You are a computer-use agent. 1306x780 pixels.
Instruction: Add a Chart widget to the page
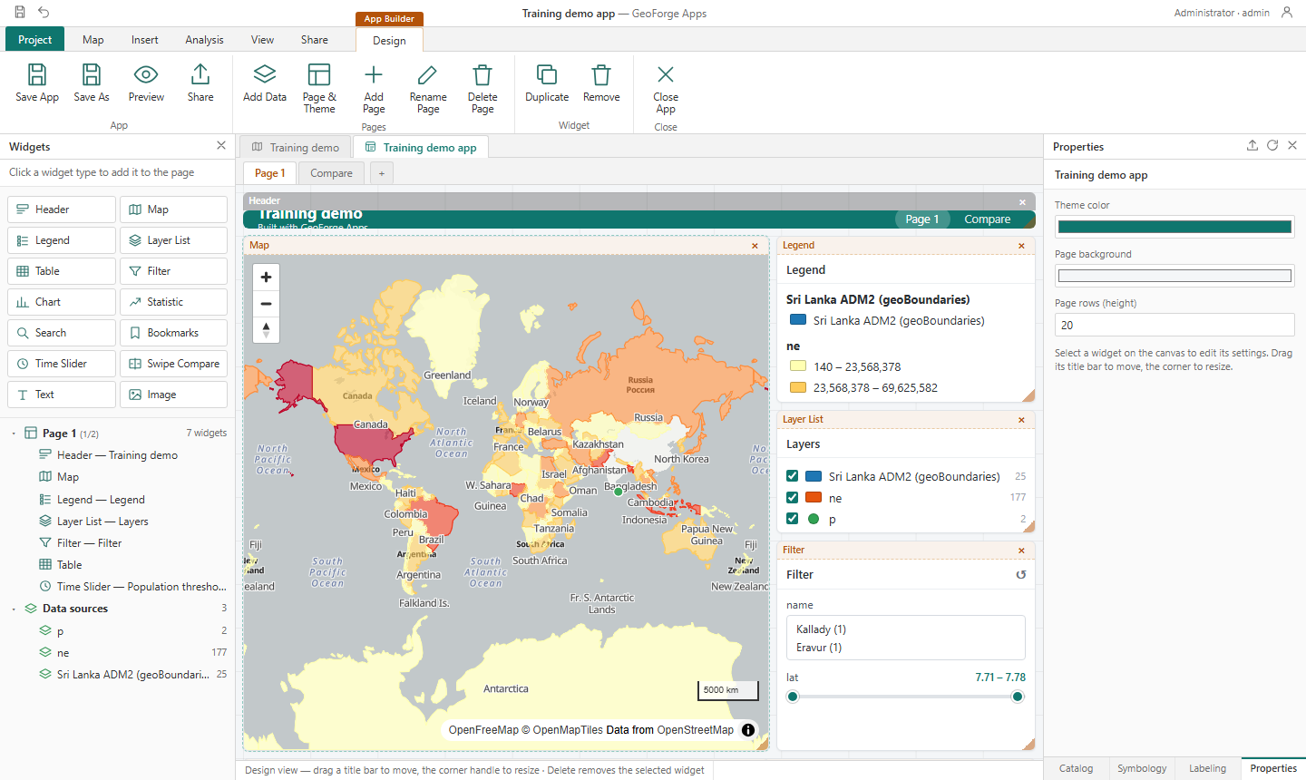[63, 302]
